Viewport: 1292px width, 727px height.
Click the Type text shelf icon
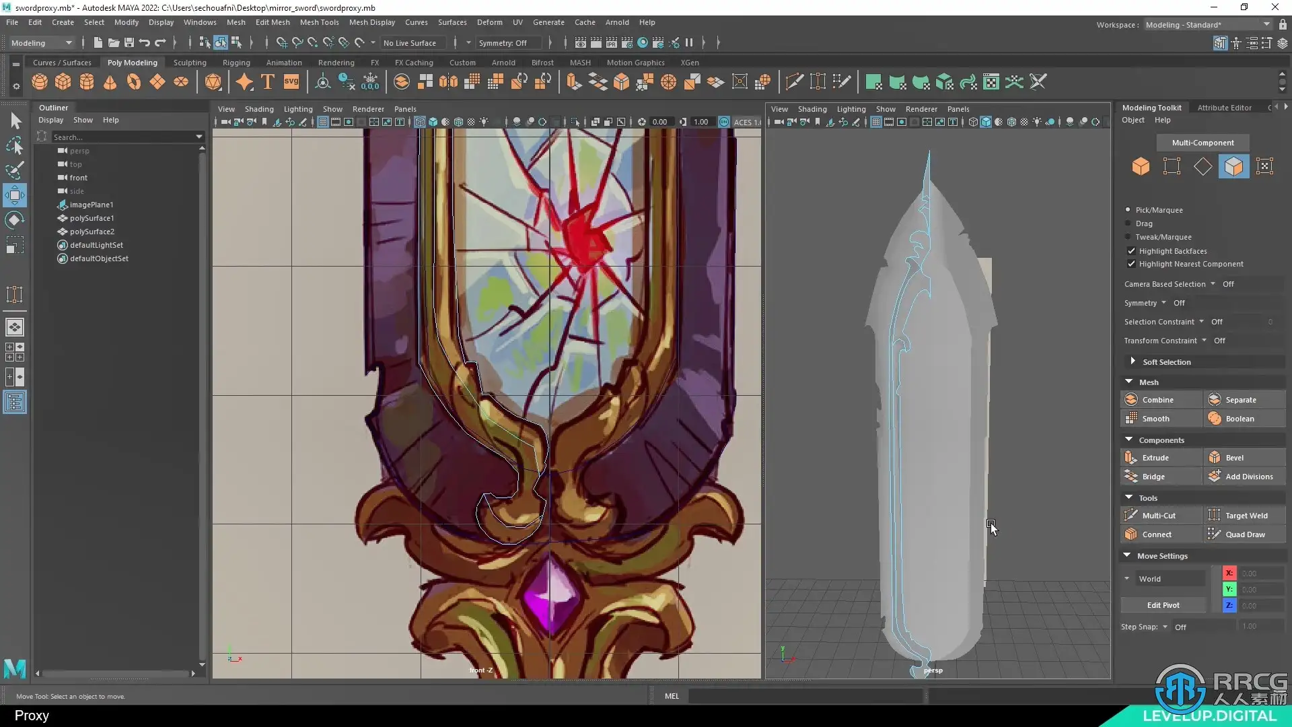(268, 82)
